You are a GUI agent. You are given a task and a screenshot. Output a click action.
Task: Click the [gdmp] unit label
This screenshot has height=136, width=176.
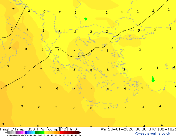tap(53, 129)
